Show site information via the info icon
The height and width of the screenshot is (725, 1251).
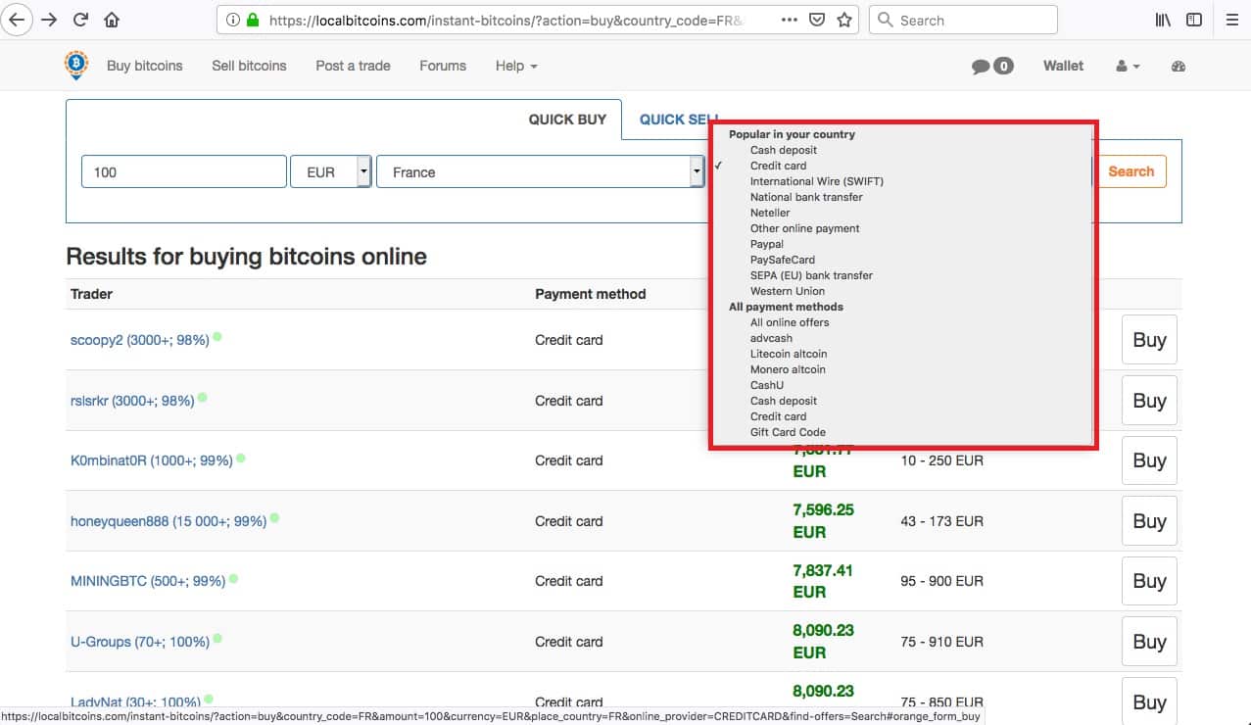(233, 20)
